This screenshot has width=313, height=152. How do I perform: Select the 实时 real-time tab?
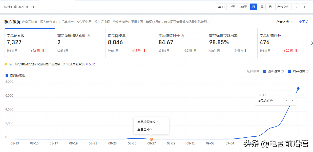click(x=221, y=7)
